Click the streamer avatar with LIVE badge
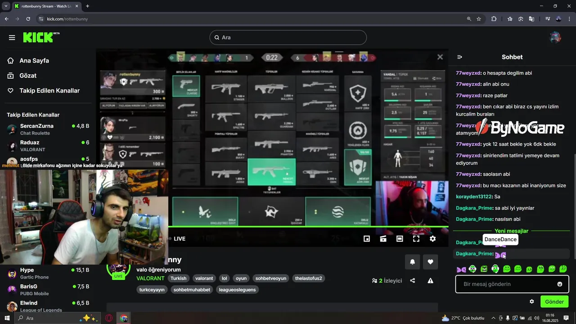Screen dimensions: 576x324 (x=118, y=270)
